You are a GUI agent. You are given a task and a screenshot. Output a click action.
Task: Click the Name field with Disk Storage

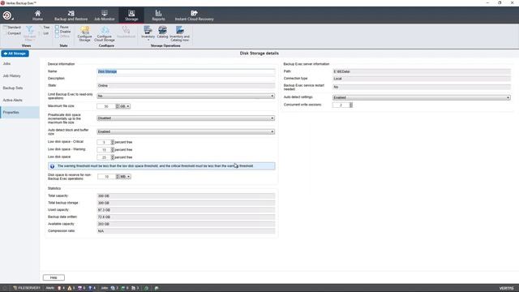tap(186, 71)
